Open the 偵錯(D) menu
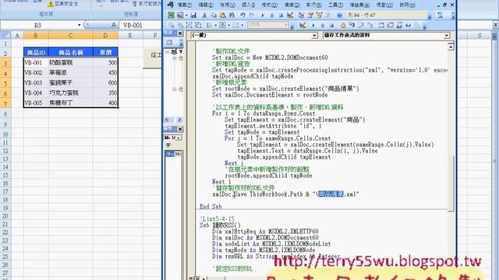 (x=292, y=5)
